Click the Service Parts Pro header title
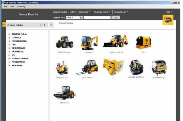This screenshot has height=121, width=183. coord(29,14)
